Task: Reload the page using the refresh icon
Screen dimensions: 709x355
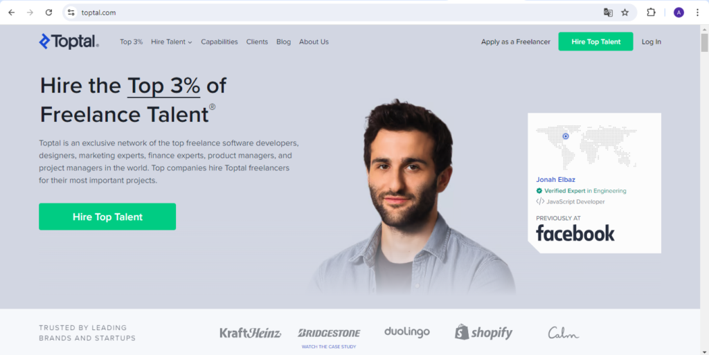Action: (49, 12)
